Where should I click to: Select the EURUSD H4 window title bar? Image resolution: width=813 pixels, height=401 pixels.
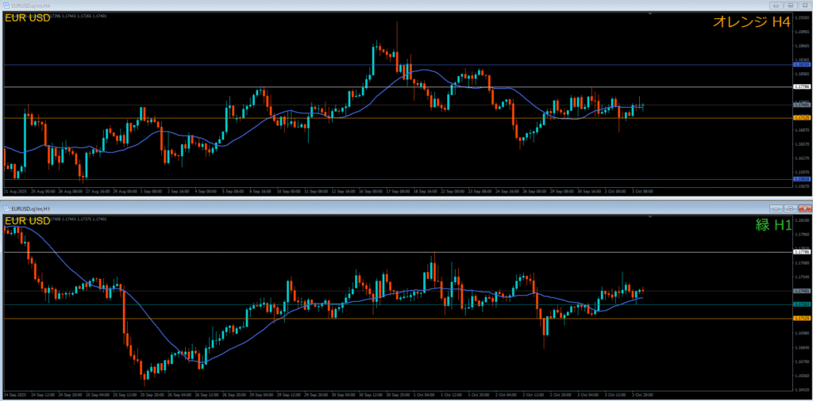[318, 5]
